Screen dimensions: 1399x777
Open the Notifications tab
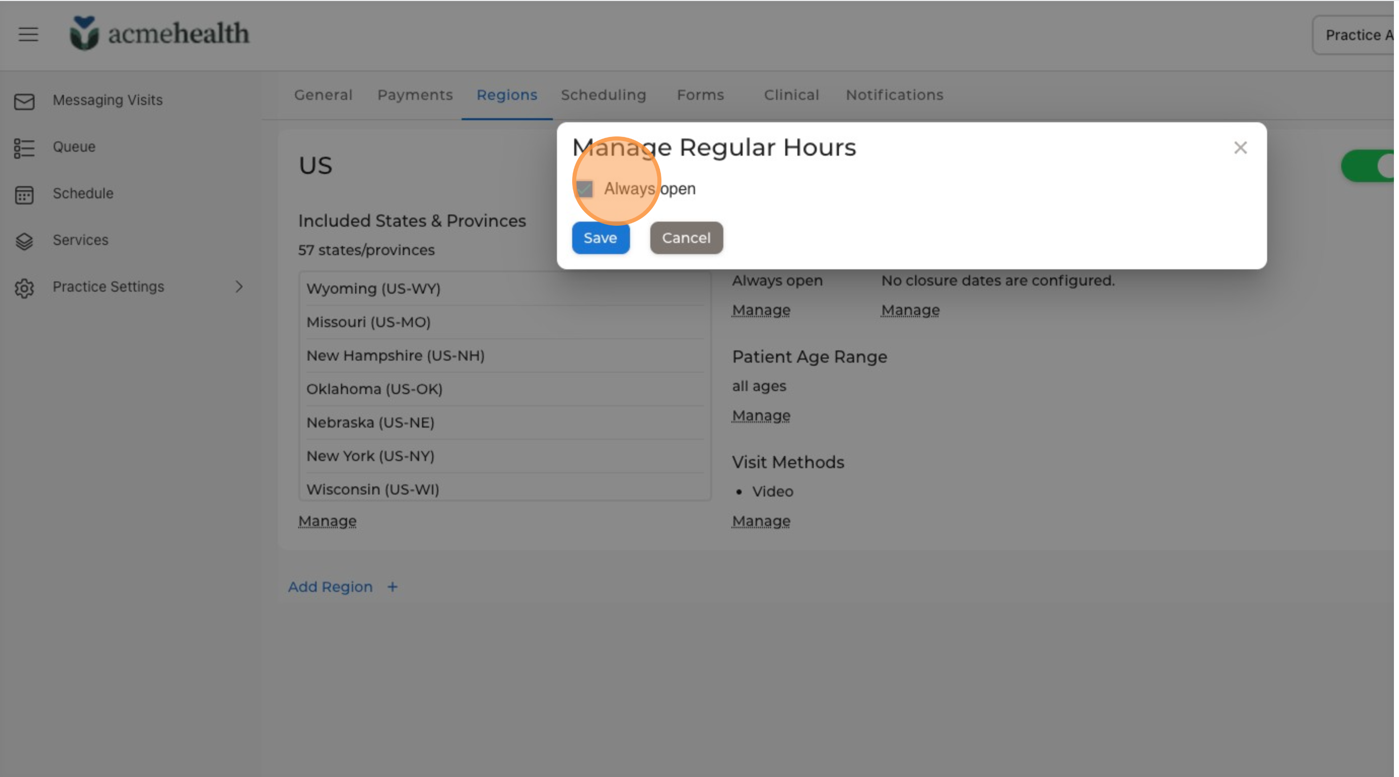point(894,95)
